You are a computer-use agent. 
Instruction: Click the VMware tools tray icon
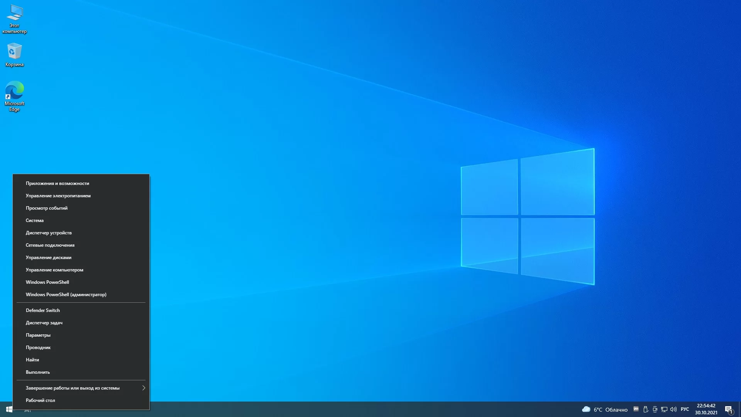[x=636, y=409]
